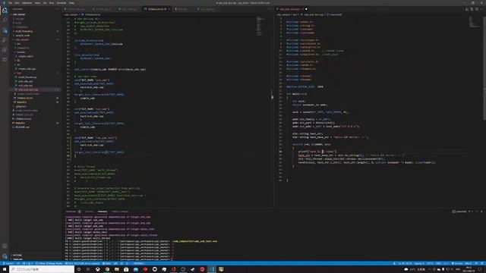This screenshot has height=273, width=486.
Task: Open the Help menu
Action: [71, 3]
